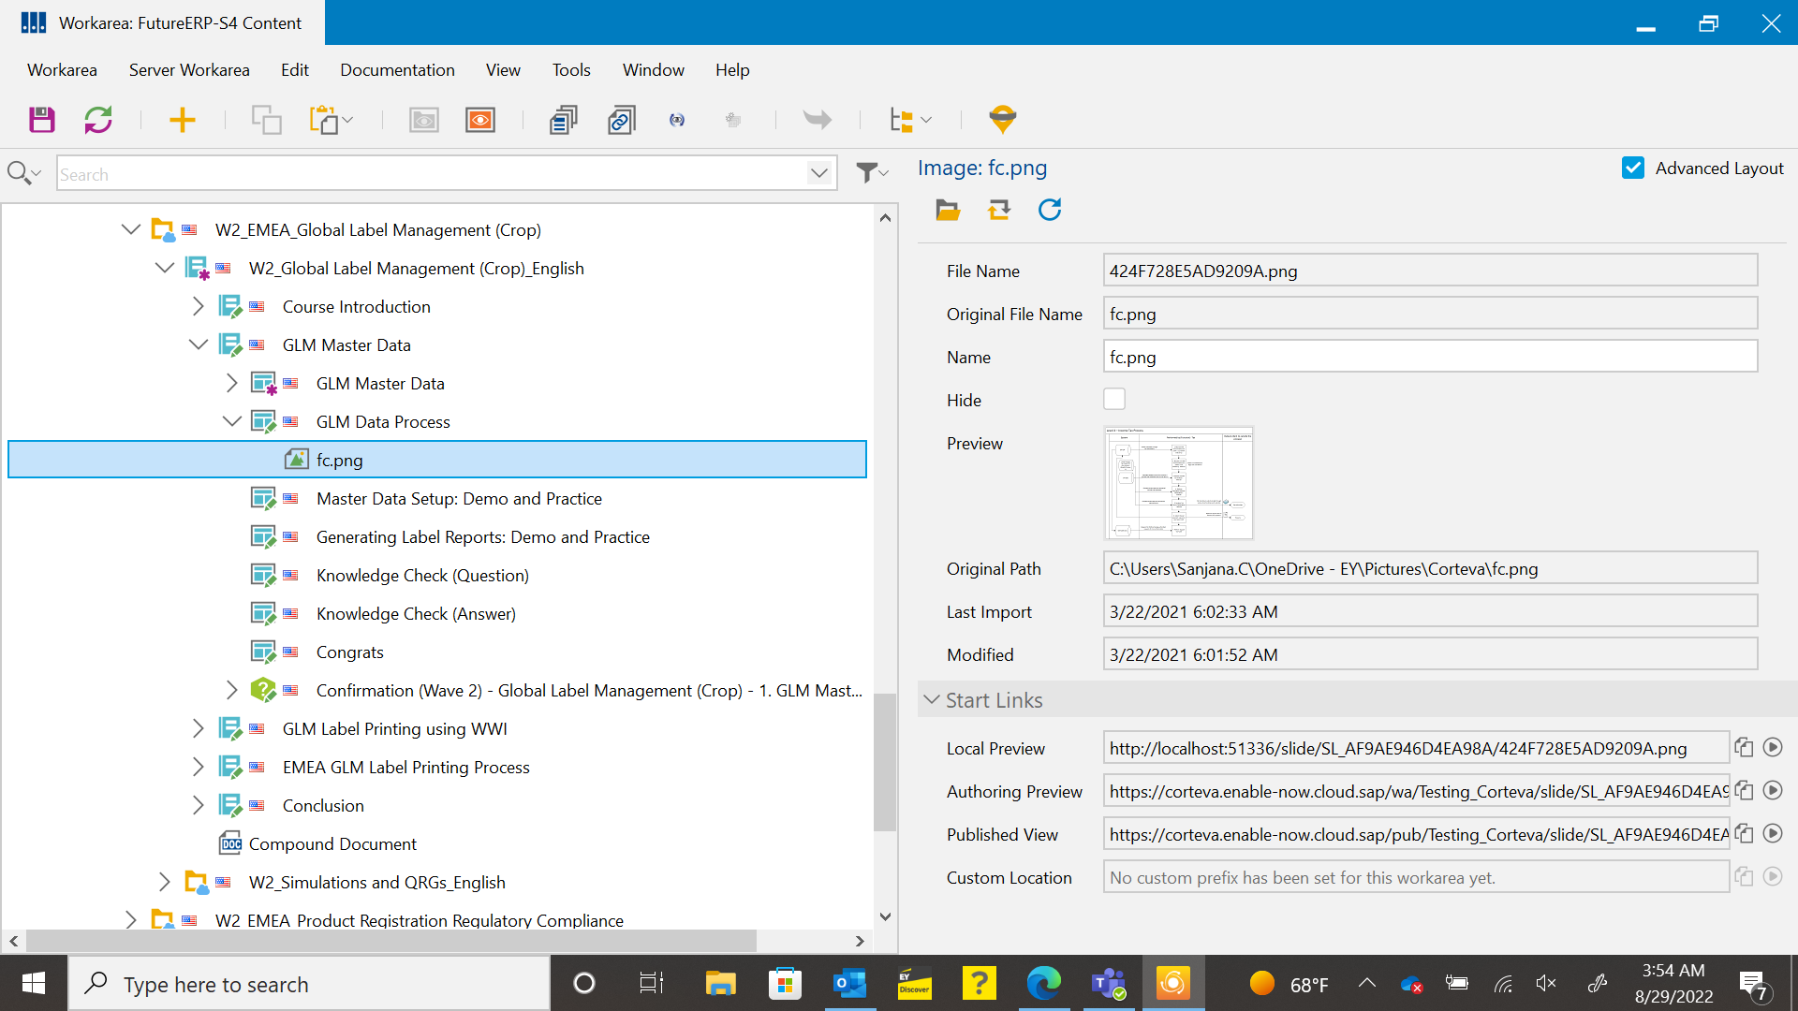1798x1011 pixels.
Task: Collapse the Start Links section
Action: 932,700
